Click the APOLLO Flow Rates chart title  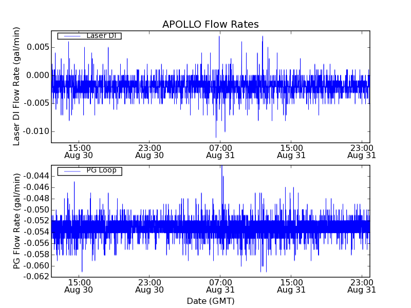point(210,25)
